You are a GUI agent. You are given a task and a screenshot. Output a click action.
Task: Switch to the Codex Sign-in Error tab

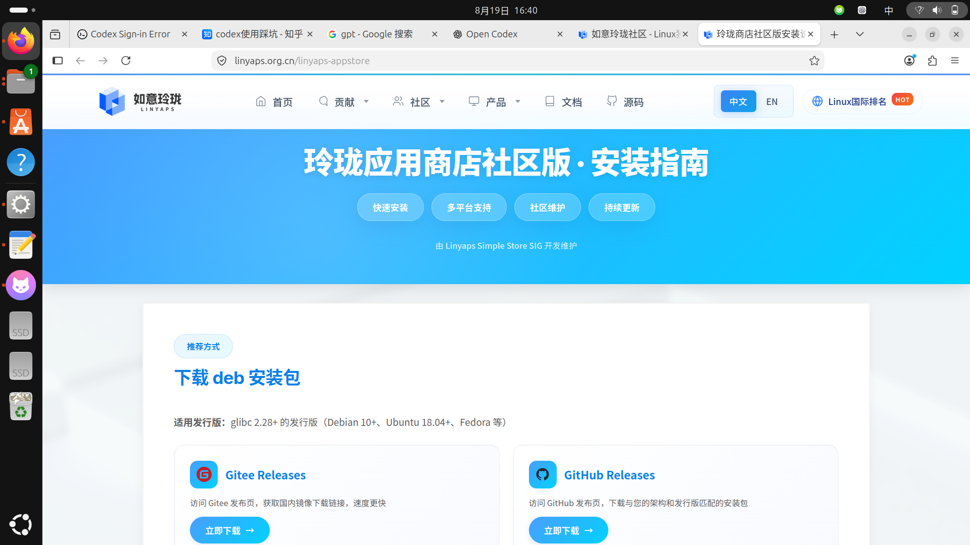[x=131, y=34]
